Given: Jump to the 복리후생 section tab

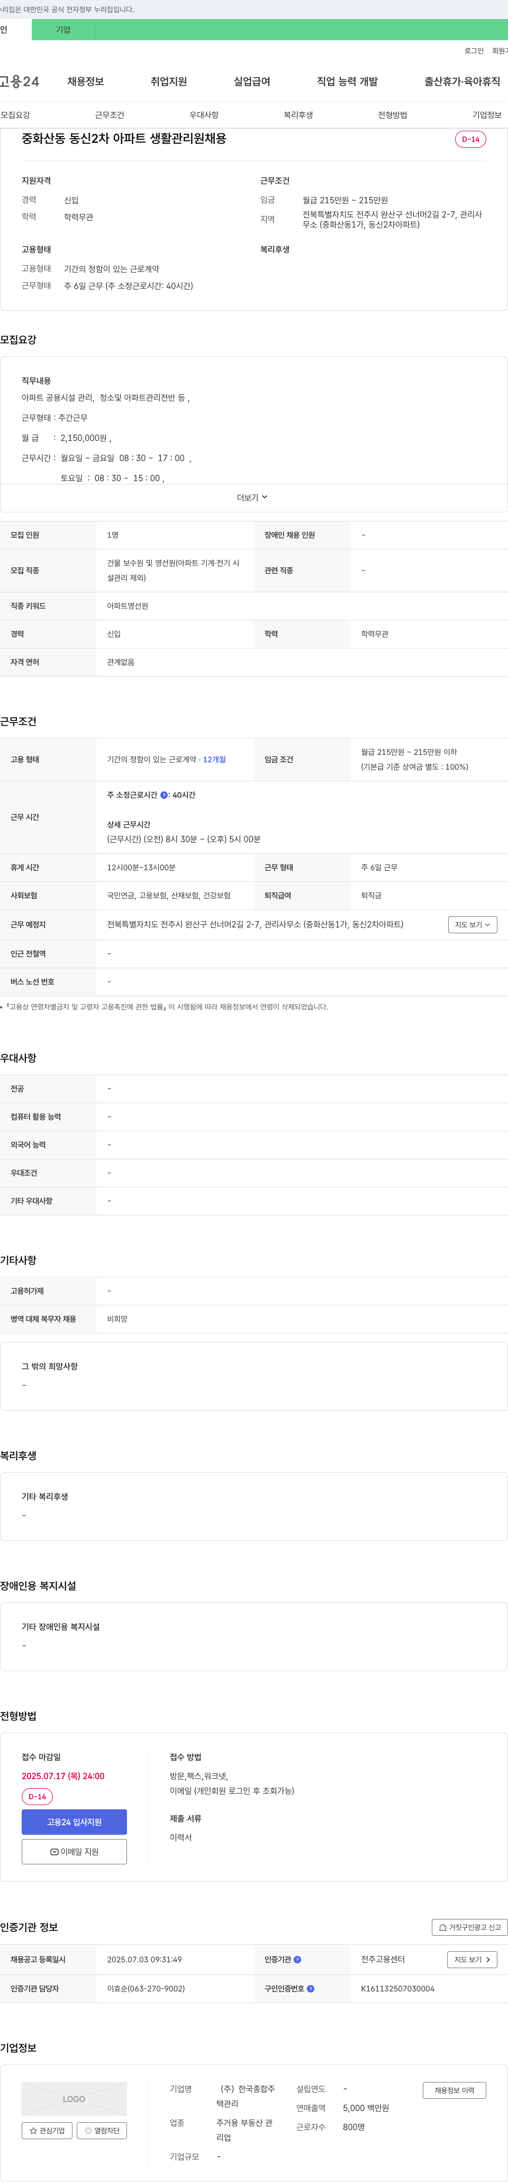Looking at the screenshot, I should click(x=298, y=115).
